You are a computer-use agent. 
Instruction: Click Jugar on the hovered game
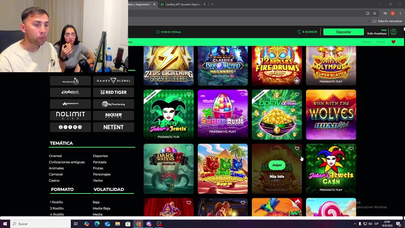tap(277, 165)
